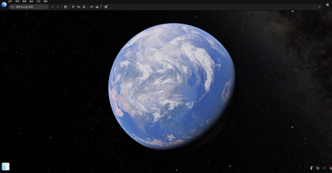
Task: Open the building design tool icon
Action: (x=97, y=7)
